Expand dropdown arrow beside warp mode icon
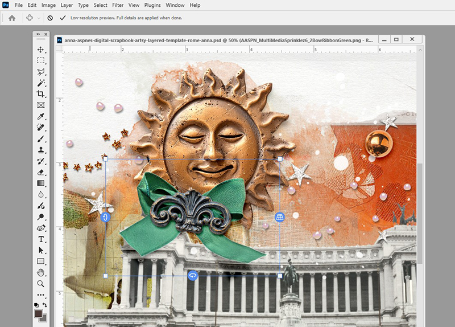Image resolution: width=455 pixels, height=327 pixels. tap(38, 18)
